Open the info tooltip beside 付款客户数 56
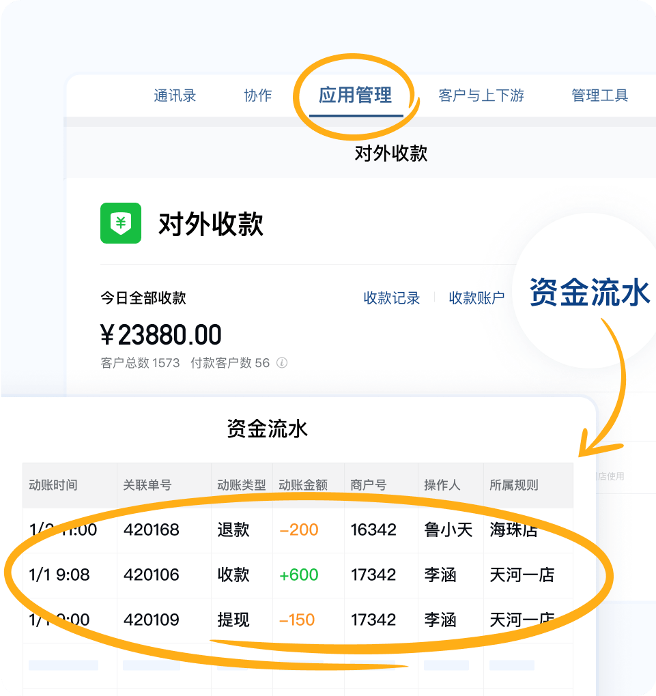 (279, 363)
